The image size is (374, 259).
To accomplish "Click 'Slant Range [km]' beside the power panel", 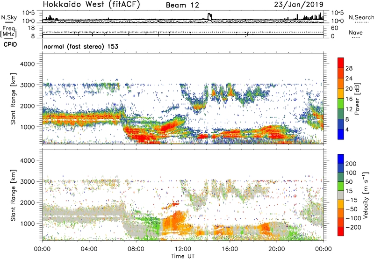I will [x=13, y=99].
